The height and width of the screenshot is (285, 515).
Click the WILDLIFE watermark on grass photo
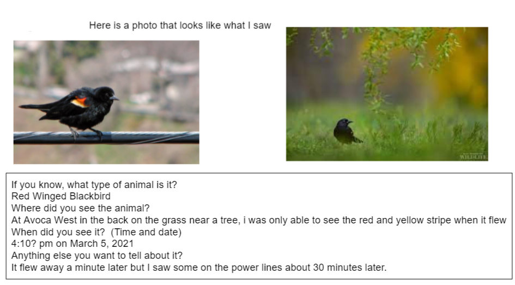473,156
